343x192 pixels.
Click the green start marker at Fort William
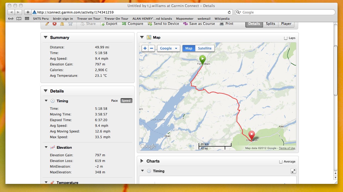point(202,59)
